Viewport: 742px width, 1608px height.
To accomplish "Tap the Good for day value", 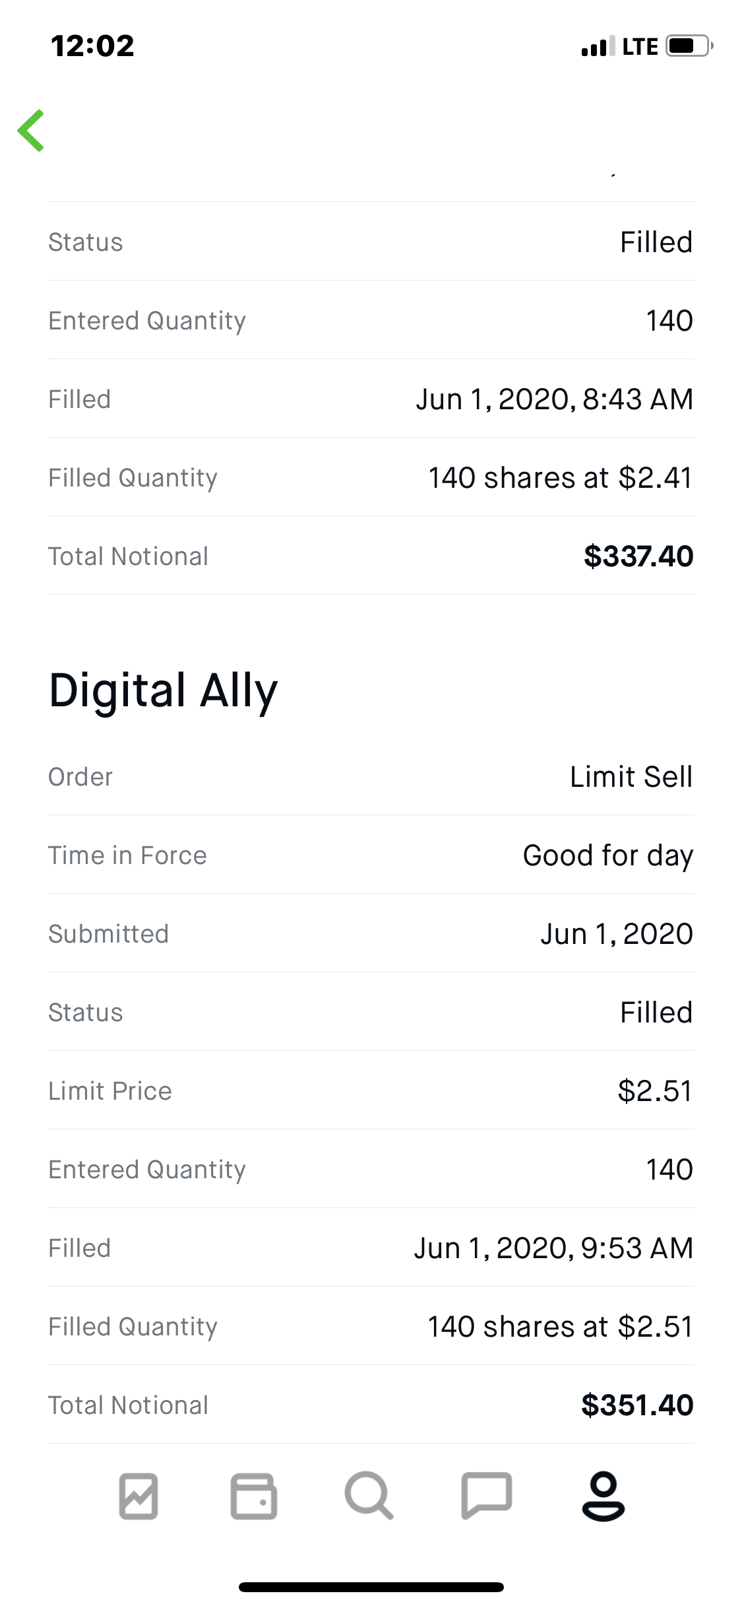I will [x=607, y=855].
